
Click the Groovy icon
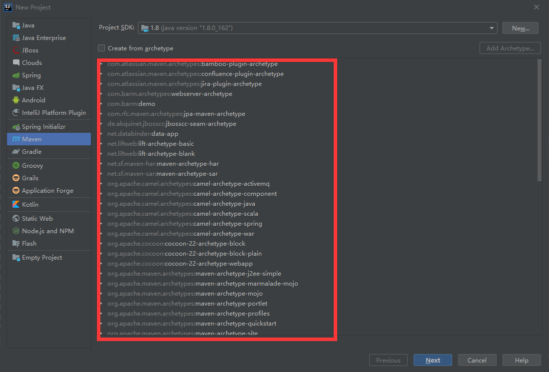16,165
